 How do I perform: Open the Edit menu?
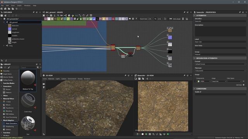tap(7, 5)
